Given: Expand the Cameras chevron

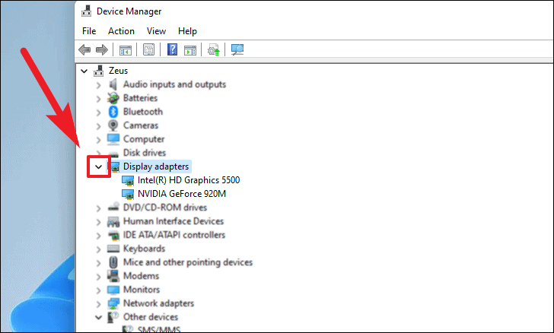Looking at the screenshot, I should [99, 126].
